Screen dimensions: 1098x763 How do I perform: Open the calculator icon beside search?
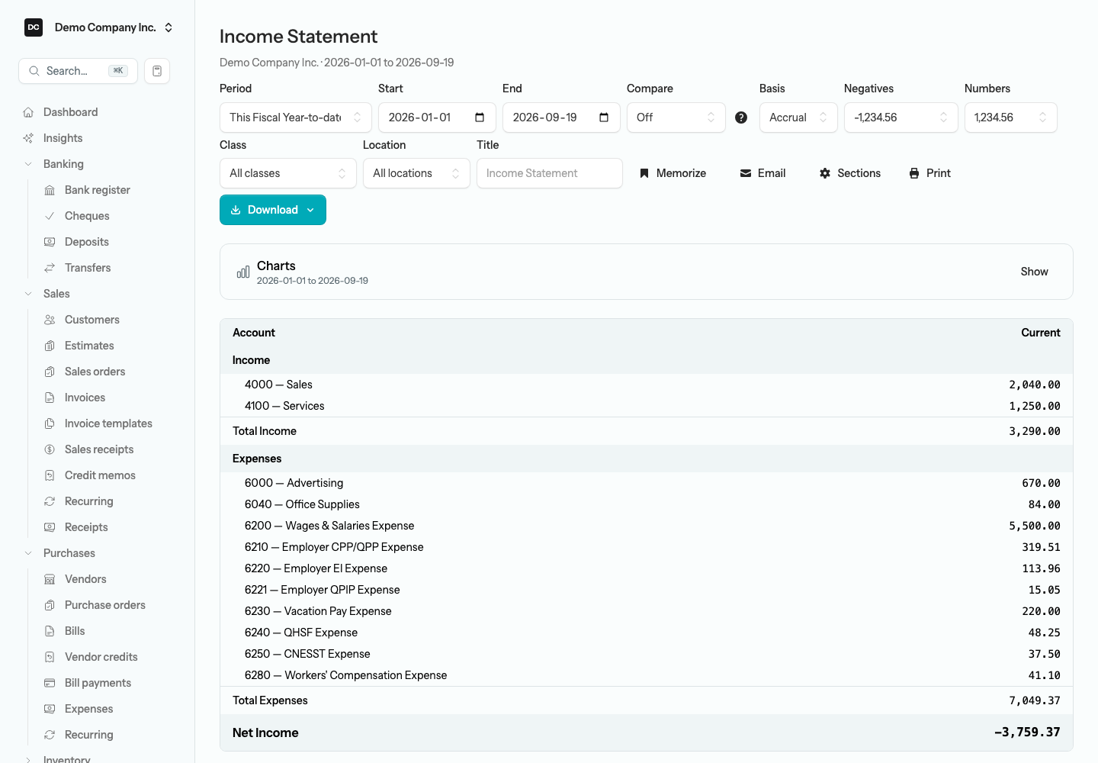pos(157,71)
